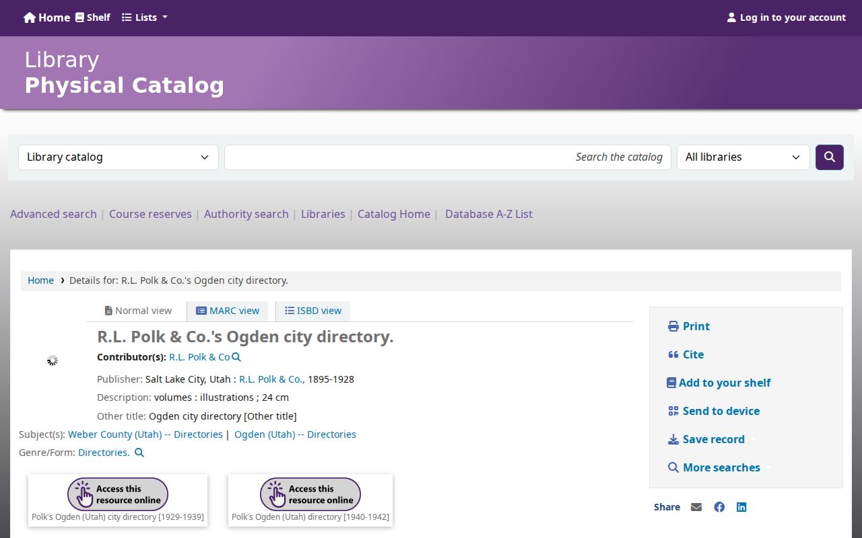Click the purple search magnifier button

click(x=830, y=157)
